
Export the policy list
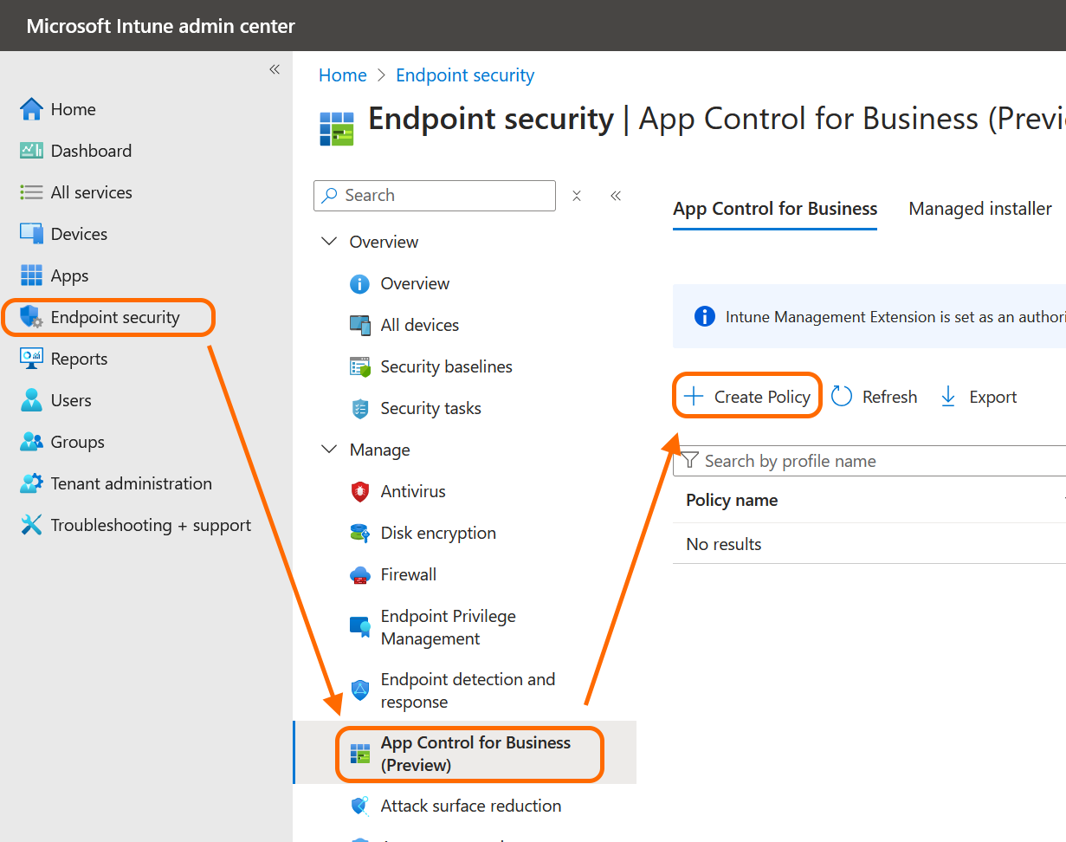point(979,397)
